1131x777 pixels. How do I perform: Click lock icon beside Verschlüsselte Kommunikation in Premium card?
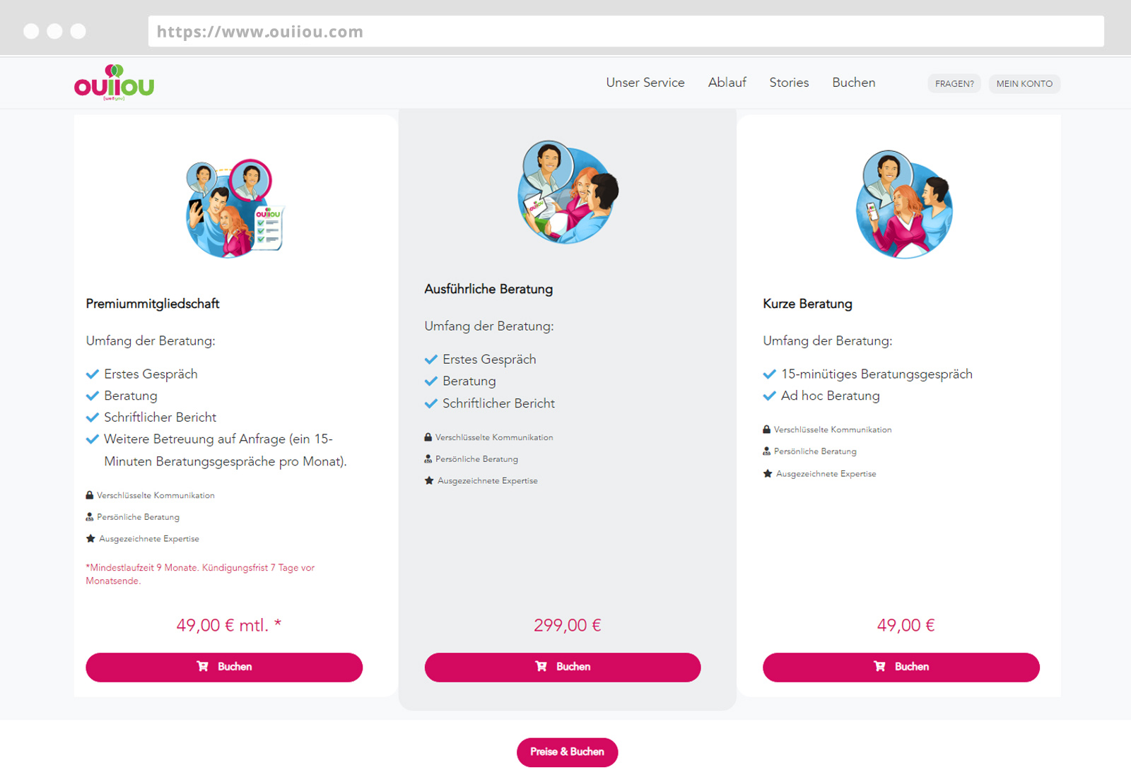click(90, 495)
